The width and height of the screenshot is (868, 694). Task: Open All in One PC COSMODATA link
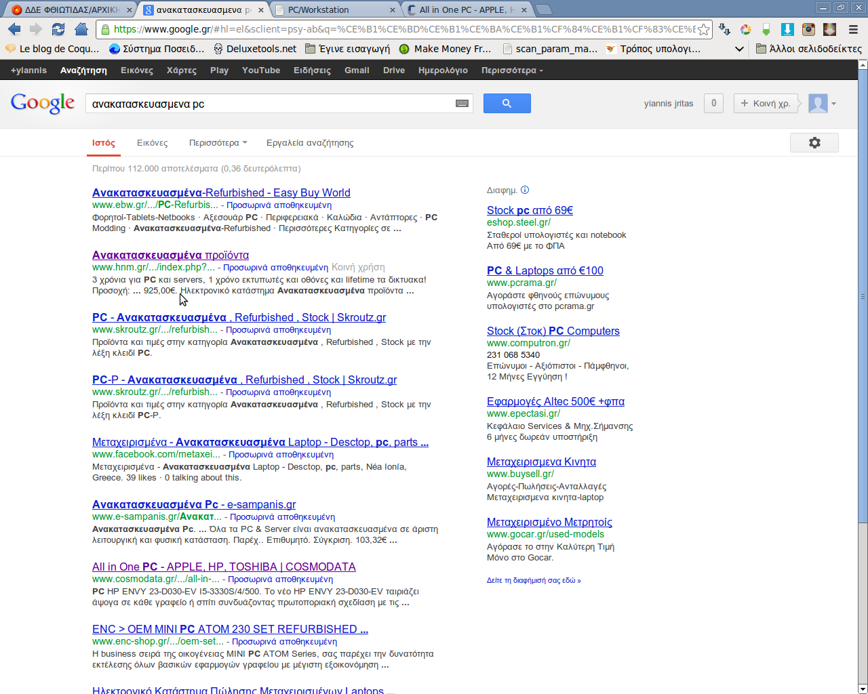[x=224, y=567]
